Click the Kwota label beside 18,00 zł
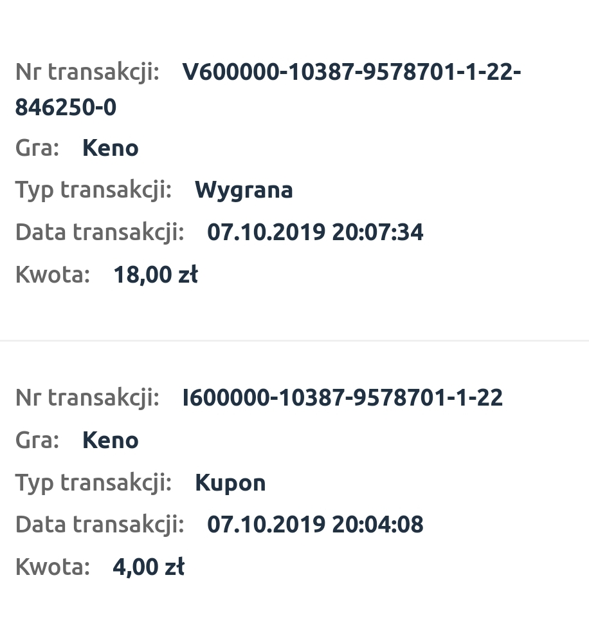 tap(53, 275)
